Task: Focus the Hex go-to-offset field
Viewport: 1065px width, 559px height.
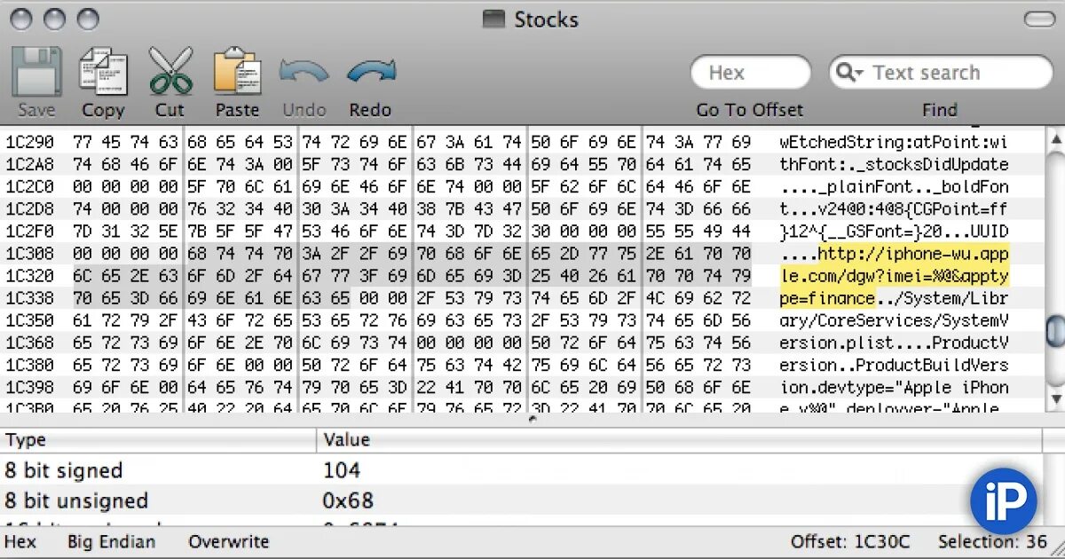Action: (751, 73)
